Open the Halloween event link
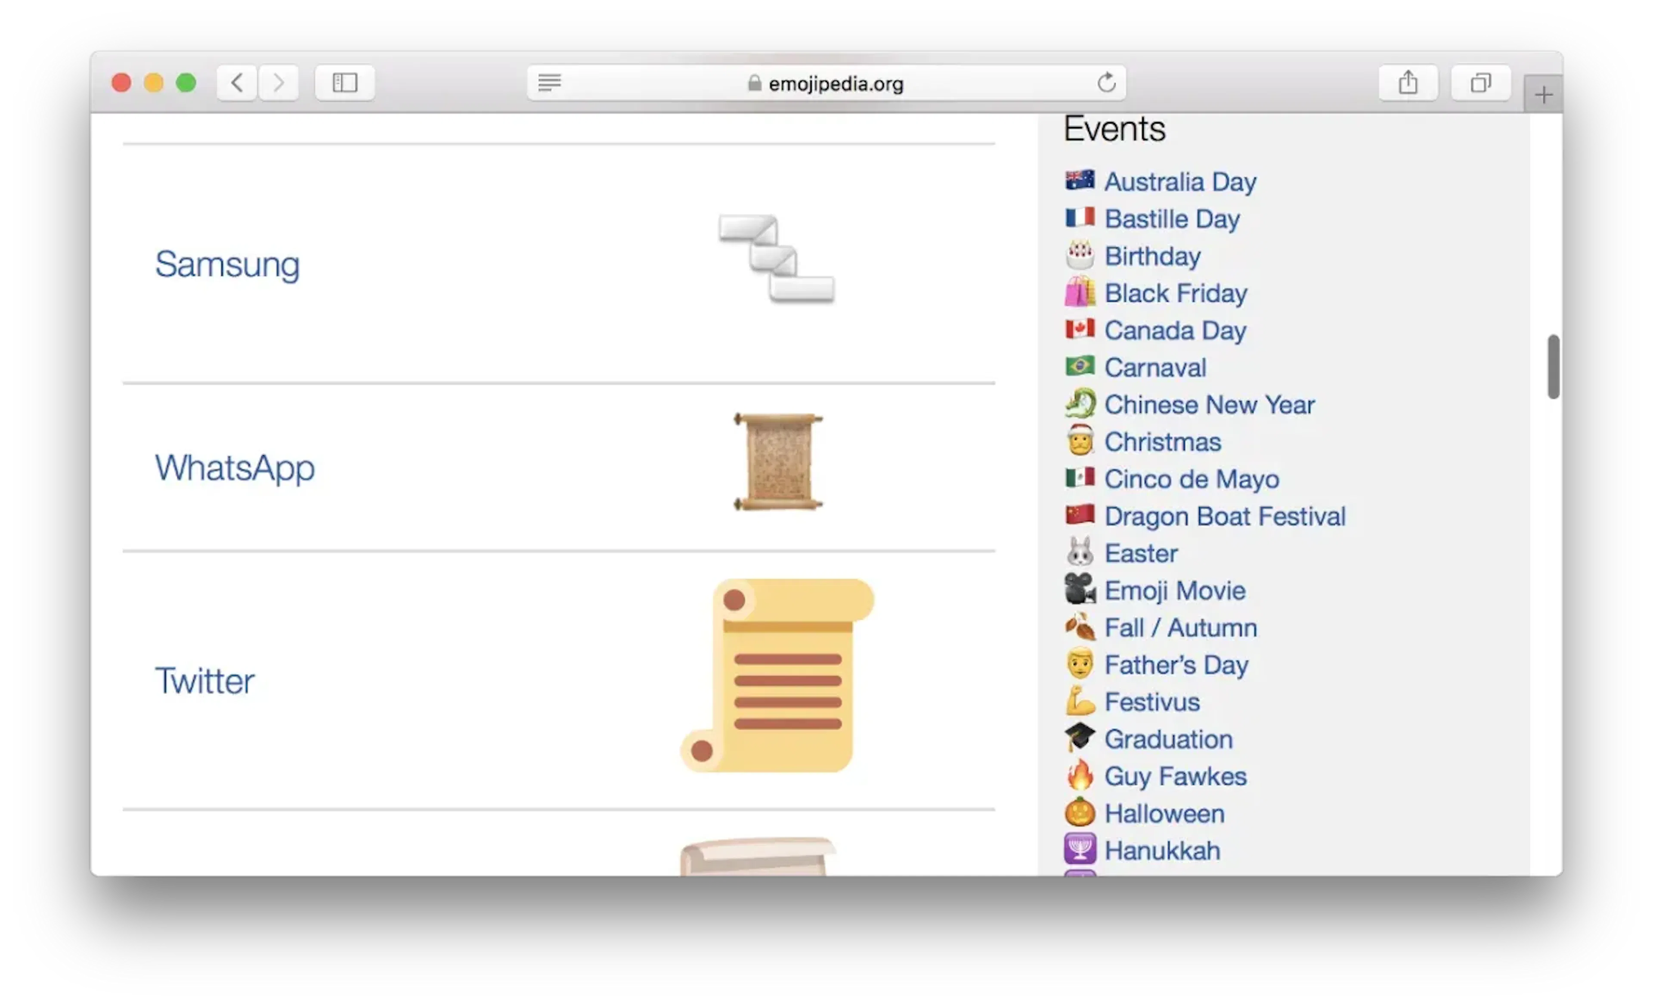1653x1005 pixels. 1164,813
